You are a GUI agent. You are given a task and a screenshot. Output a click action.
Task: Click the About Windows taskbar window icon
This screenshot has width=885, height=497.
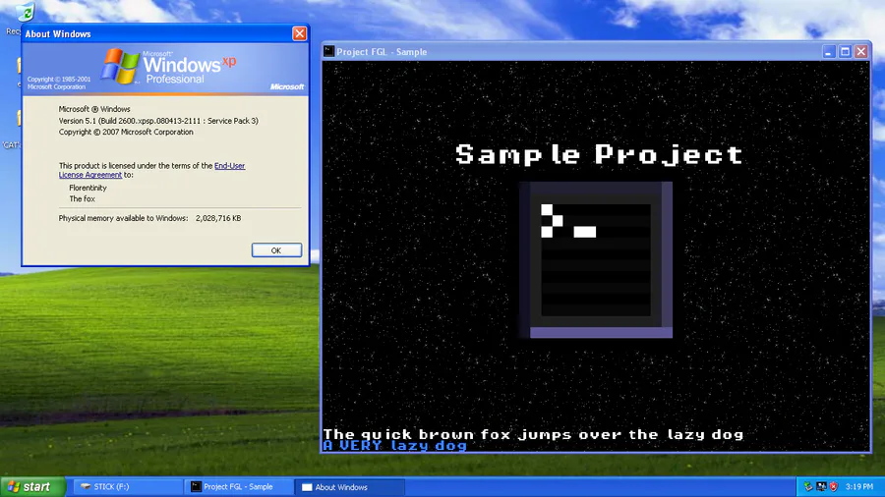coord(307,487)
